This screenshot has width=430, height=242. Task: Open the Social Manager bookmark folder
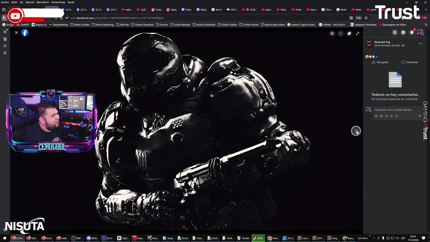[180, 25]
